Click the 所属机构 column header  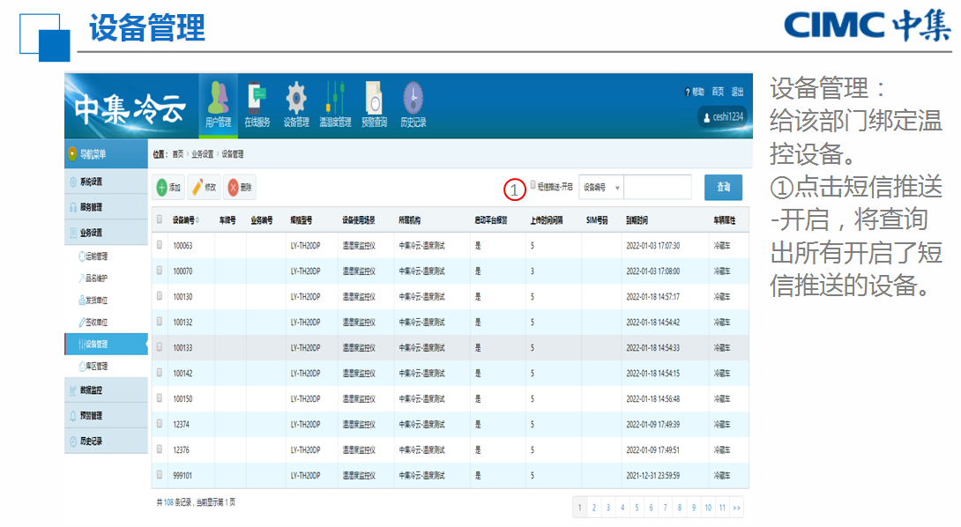pyautogui.click(x=409, y=220)
